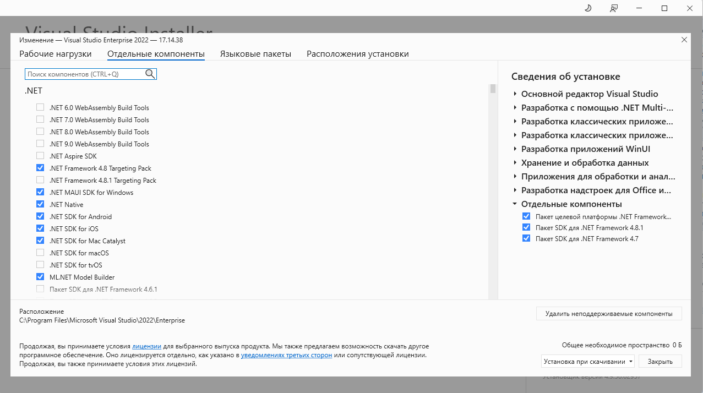703x393 pixels.
Task: Expand Основной редактор Visual Studio
Action: tap(515, 94)
